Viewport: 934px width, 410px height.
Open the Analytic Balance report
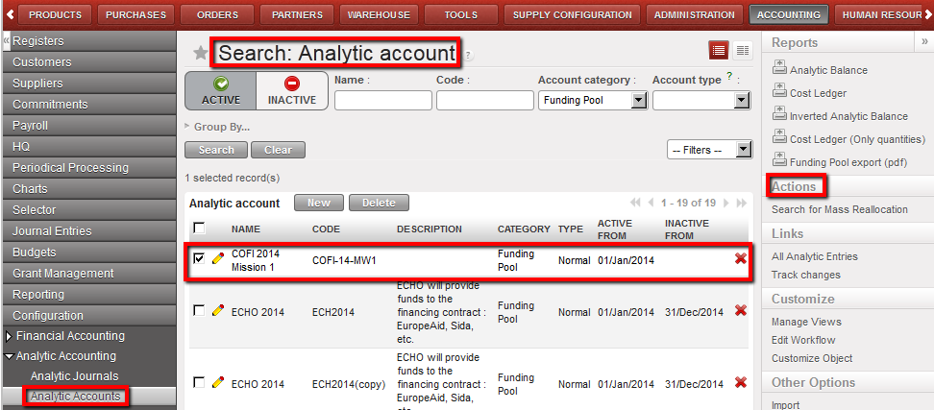[827, 70]
